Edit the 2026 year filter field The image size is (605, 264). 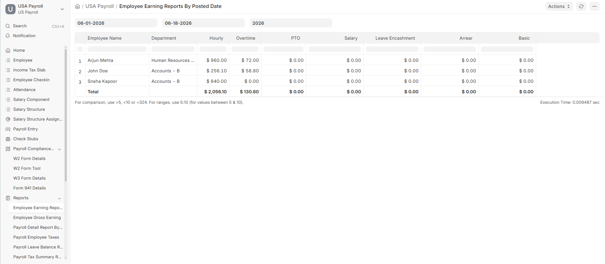pyautogui.click(x=291, y=23)
